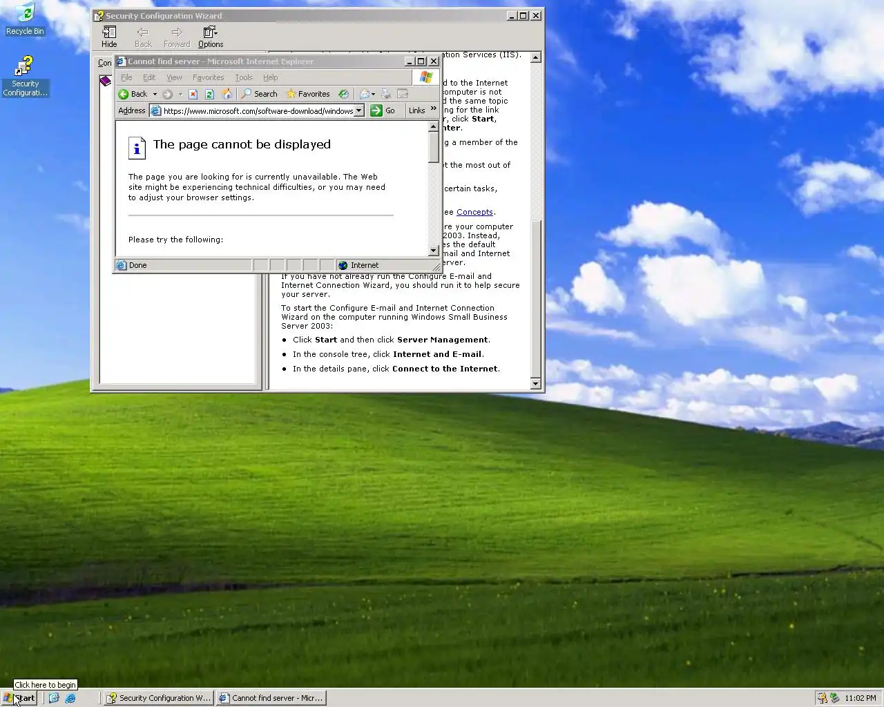Image resolution: width=884 pixels, height=707 pixels.
Task: Click the Go button beside address bar
Action: 383,110
